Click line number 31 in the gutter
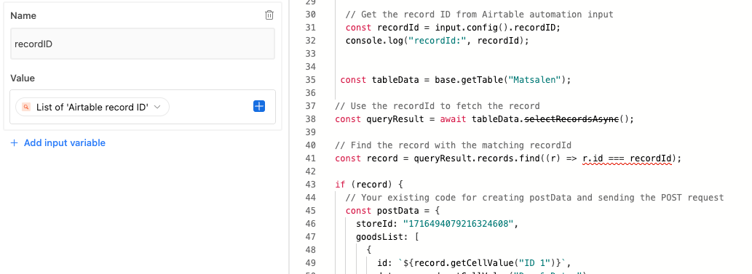This screenshot has height=274, width=752. tap(310, 28)
